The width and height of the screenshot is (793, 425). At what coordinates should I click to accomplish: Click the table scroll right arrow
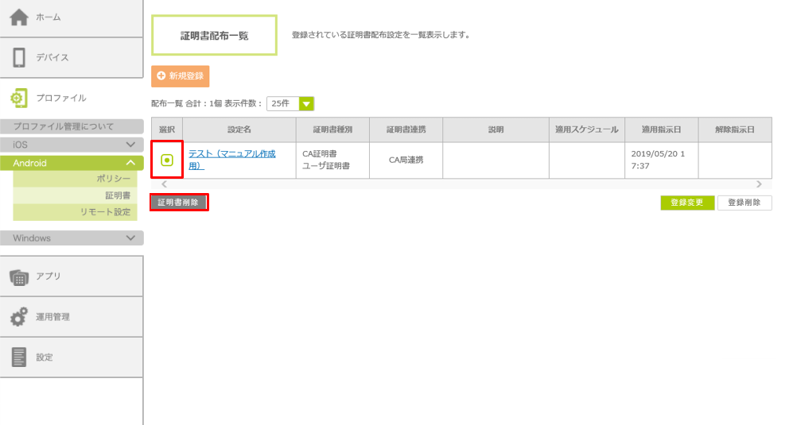(759, 184)
